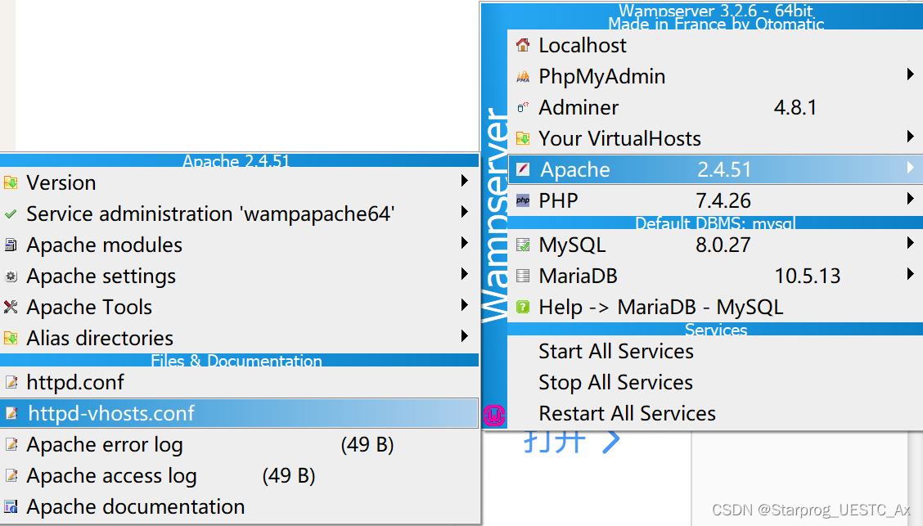This screenshot has width=923, height=526.
Task: Click the MySQL checkmark icon
Action: click(x=523, y=245)
